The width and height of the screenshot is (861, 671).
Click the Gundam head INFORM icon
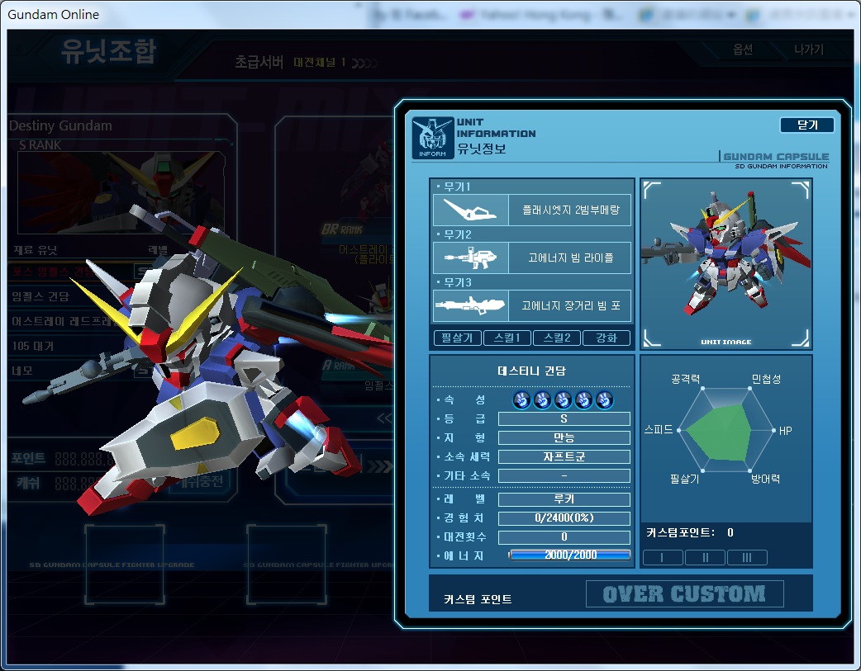433,138
